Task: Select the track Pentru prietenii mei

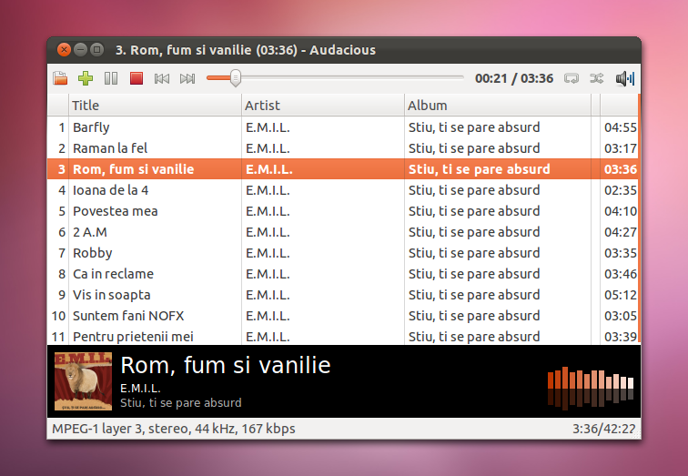Action: click(x=342, y=336)
